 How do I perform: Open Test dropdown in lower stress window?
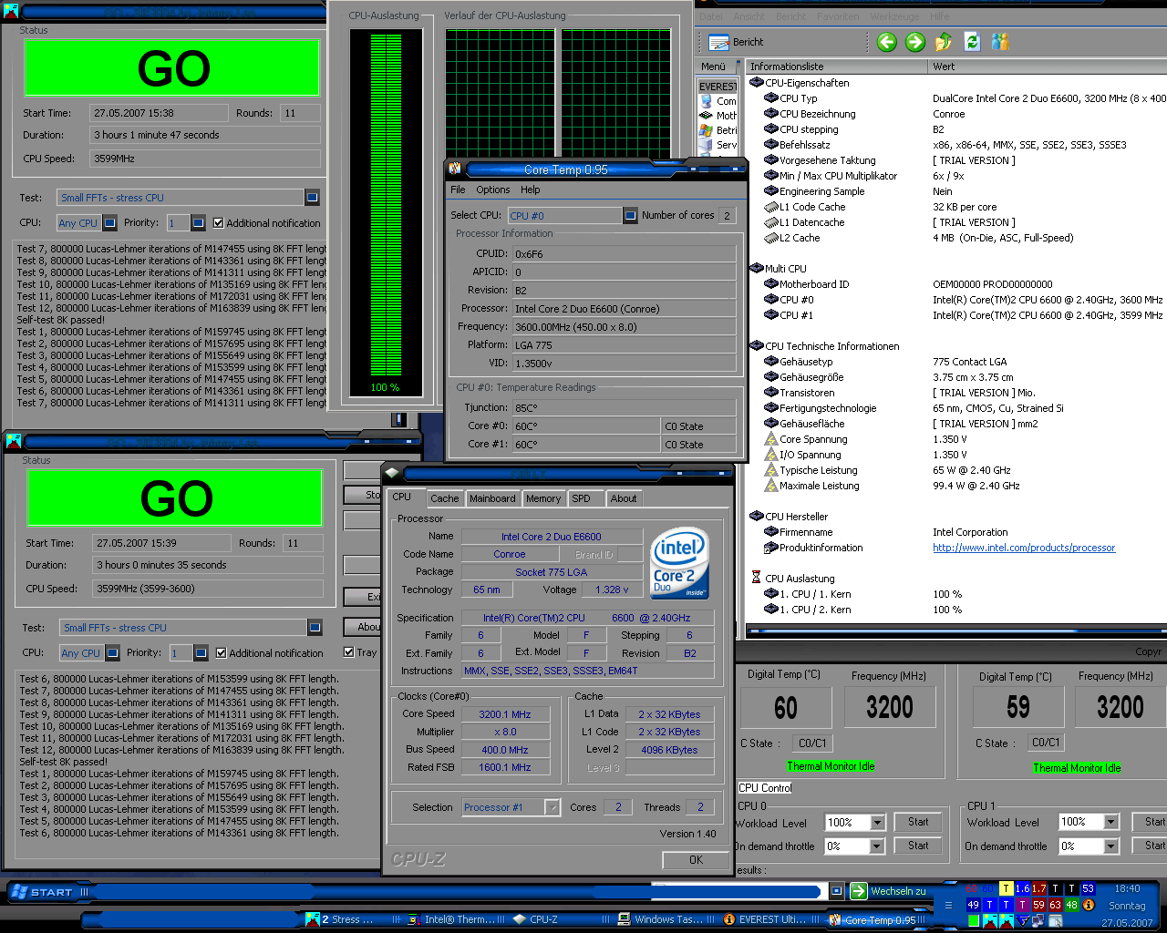315,627
